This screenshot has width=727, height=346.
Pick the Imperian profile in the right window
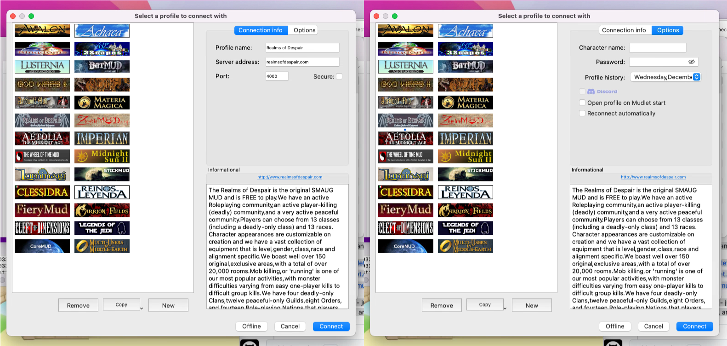pyautogui.click(x=466, y=138)
